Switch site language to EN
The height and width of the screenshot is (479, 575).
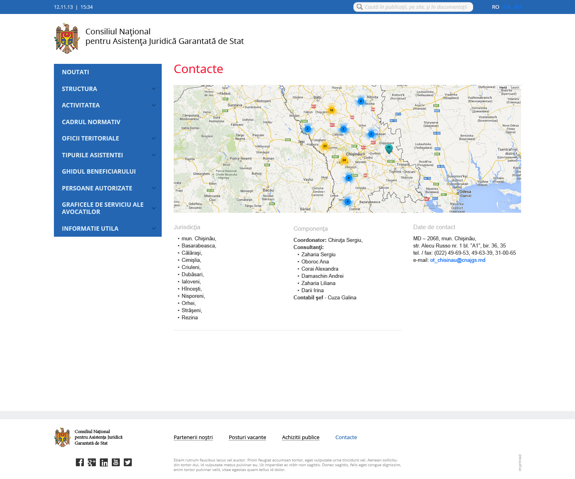click(506, 7)
